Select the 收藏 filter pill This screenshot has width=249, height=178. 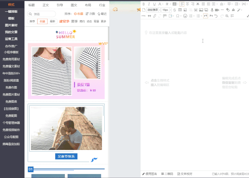coord(42,21)
